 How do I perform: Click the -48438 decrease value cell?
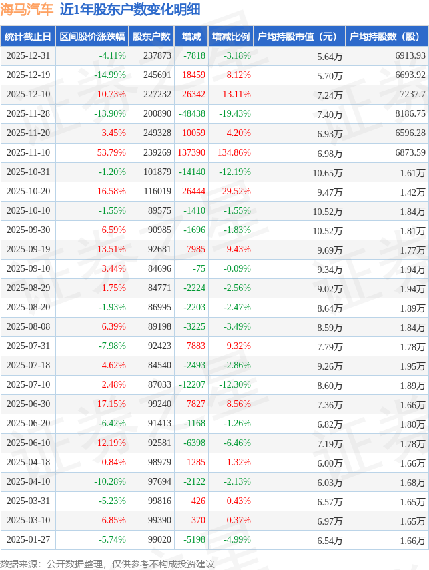pos(193,114)
